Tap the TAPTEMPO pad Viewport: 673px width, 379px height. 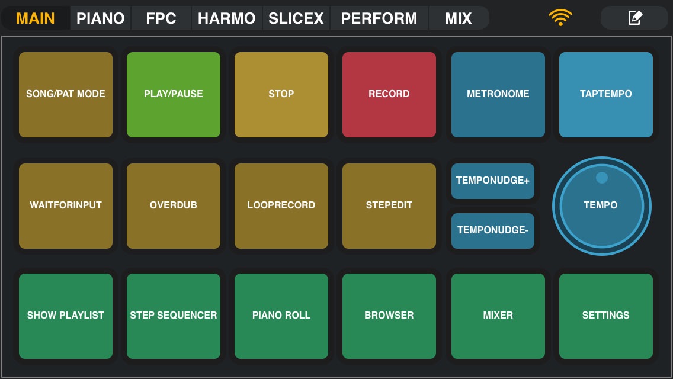(606, 94)
